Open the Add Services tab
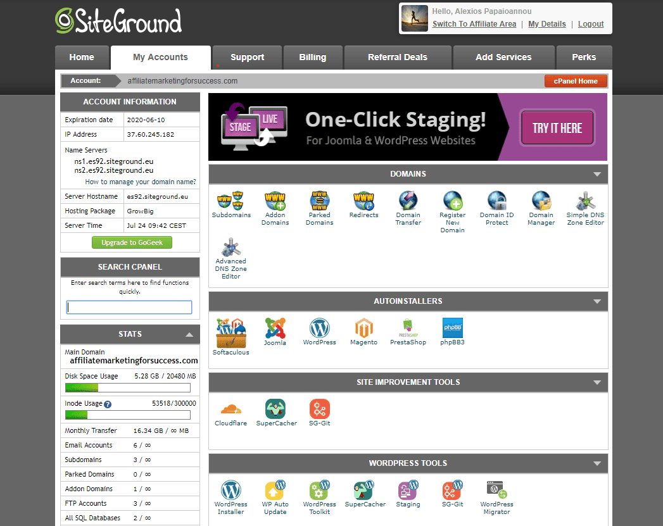This screenshot has height=526, width=663. click(x=503, y=58)
